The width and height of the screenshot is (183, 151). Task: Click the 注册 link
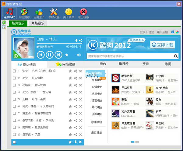[151, 32]
